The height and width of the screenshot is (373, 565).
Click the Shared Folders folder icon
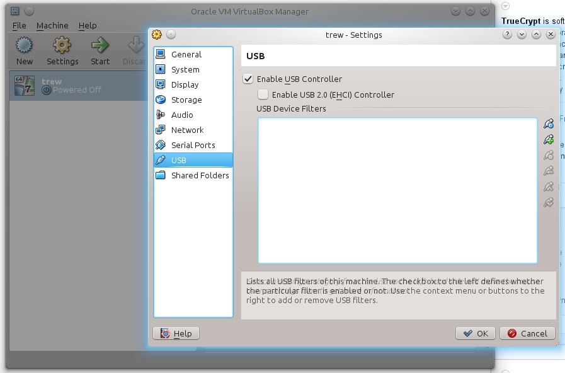[x=161, y=175]
